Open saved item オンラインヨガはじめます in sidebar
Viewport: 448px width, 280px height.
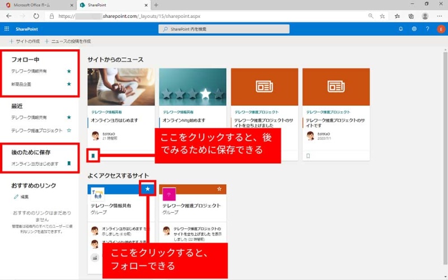(x=35, y=164)
